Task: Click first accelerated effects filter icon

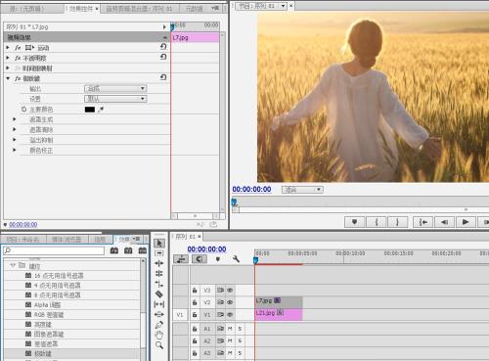Action: pos(114,250)
